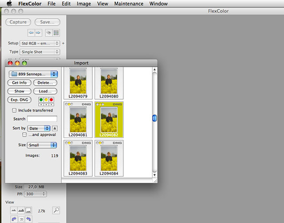Reverse sort order with triangle button
The width and height of the screenshot is (284, 223).
[x=55, y=128]
